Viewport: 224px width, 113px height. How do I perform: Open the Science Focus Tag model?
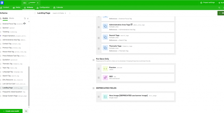pyautogui.click(x=14, y=24)
